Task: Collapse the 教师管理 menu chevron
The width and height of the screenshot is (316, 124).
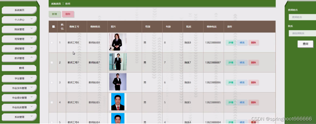Action: click(x=32, y=57)
